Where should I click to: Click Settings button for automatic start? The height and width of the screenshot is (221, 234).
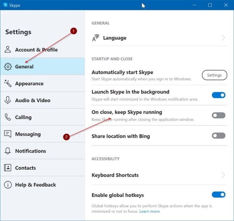(x=215, y=75)
